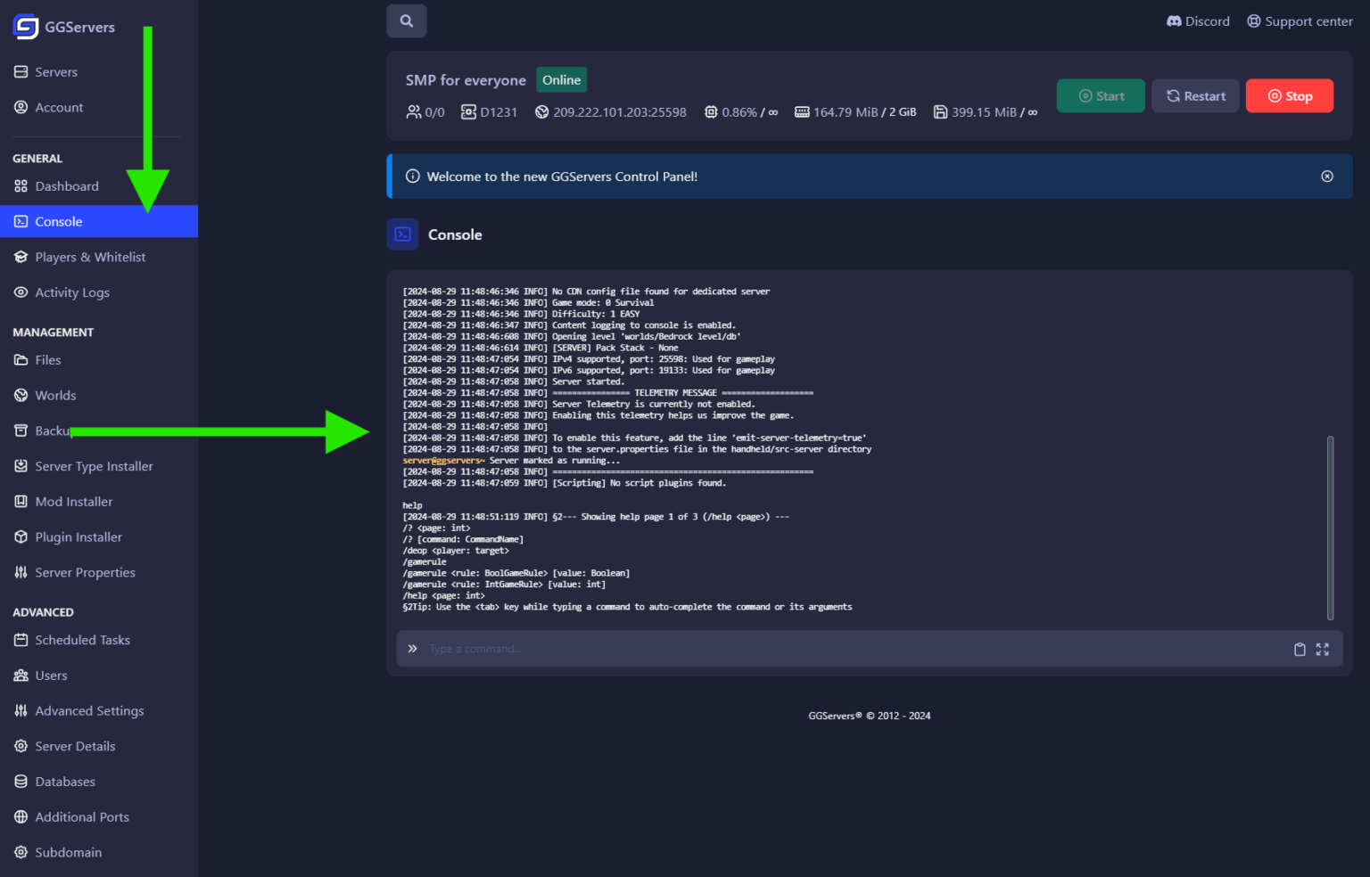Stop the SMP server
This screenshot has width=1370, height=877.
1290,95
